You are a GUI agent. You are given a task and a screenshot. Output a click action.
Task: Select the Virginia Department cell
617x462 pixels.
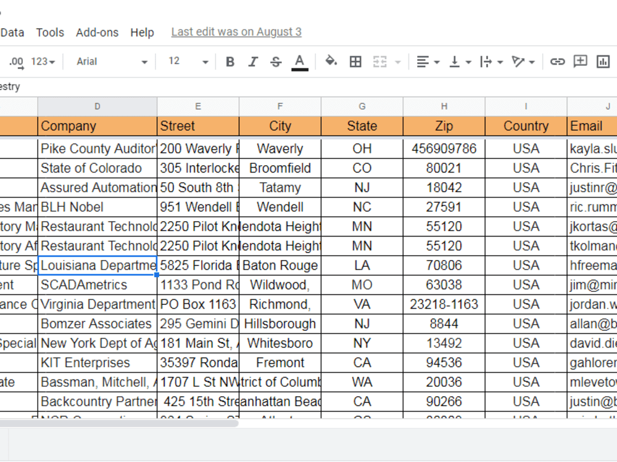(97, 304)
